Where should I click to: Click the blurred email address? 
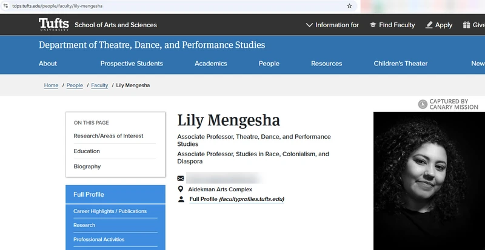coord(224,179)
